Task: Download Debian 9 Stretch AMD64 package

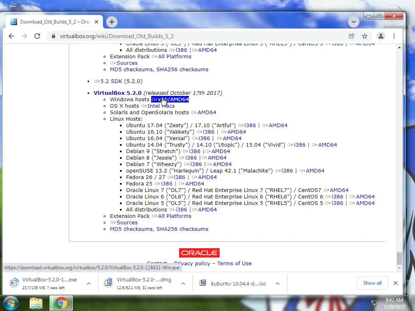Action: 218,151
